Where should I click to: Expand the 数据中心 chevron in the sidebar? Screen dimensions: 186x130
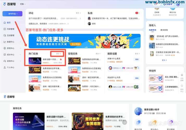click(x=20, y=42)
